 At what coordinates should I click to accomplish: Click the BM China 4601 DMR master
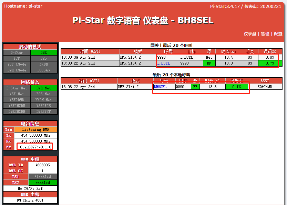(x=30, y=200)
